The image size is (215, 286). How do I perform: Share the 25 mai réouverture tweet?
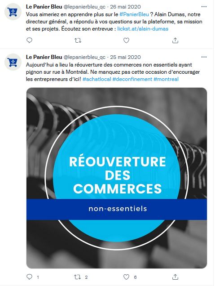(x=175, y=277)
